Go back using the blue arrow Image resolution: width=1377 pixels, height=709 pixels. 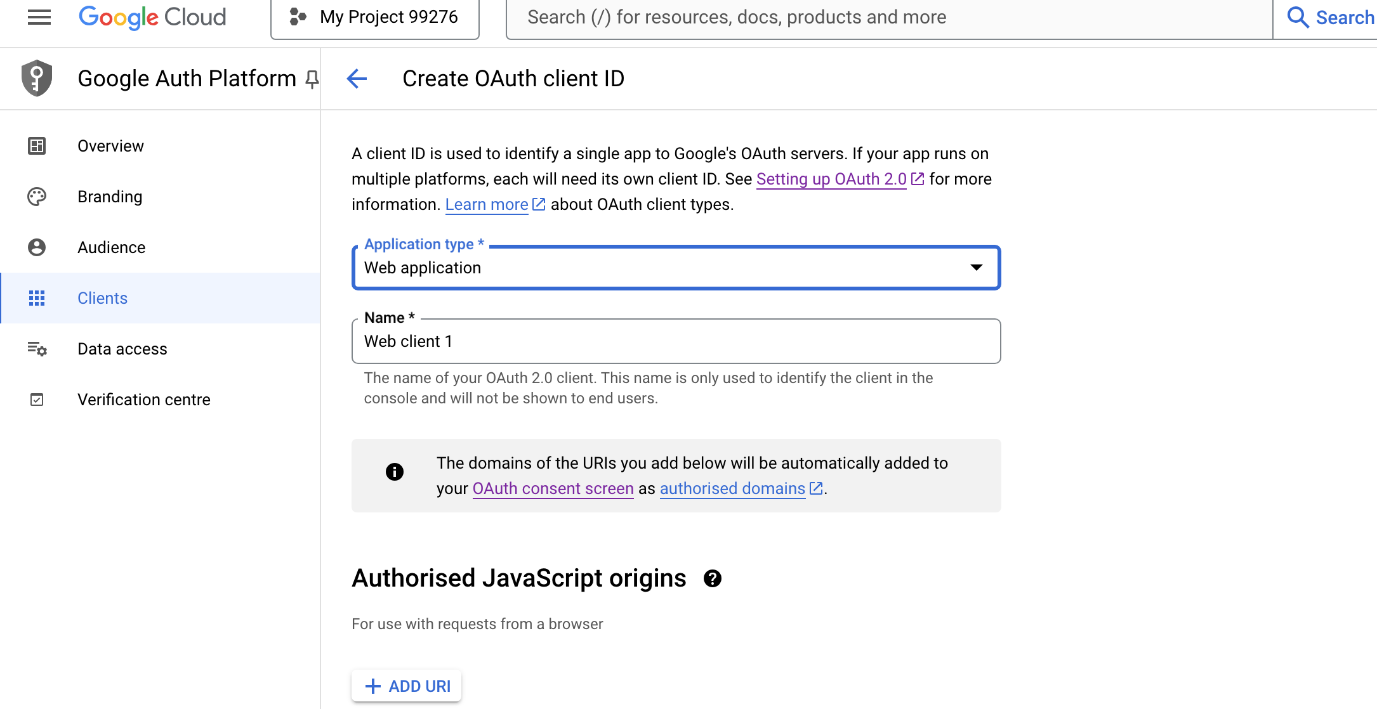(x=357, y=79)
